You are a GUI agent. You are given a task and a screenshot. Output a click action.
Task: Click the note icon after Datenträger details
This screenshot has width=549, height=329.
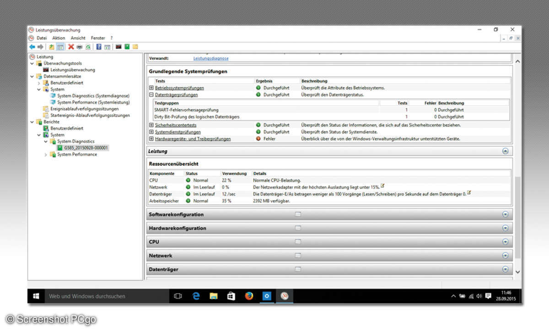point(468,193)
